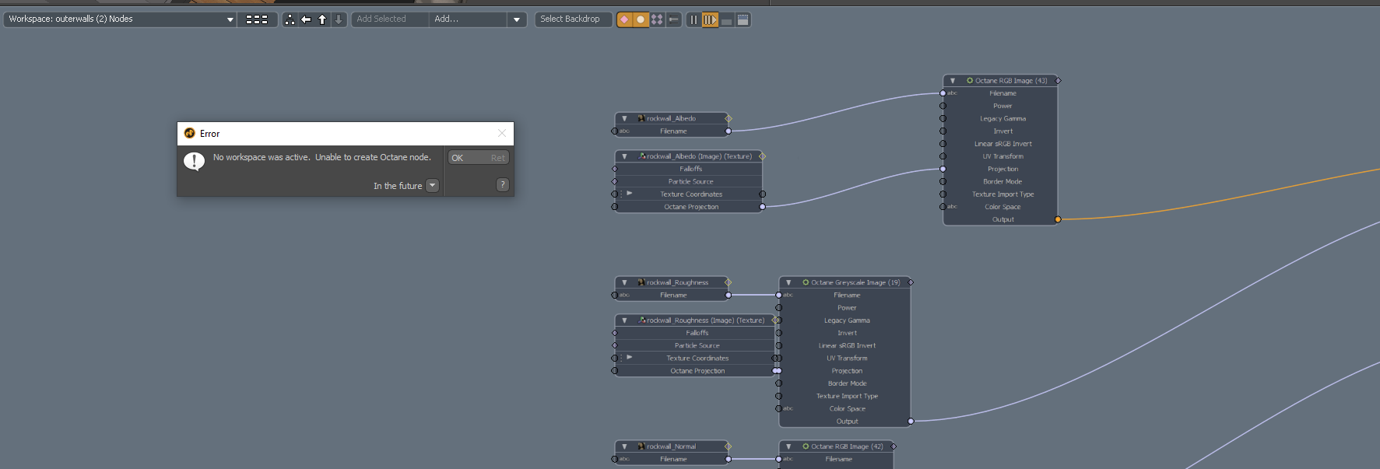Image resolution: width=1380 pixels, height=469 pixels.
Task: Toggle the four-diamond grid icon
Action: (x=657, y=19)
